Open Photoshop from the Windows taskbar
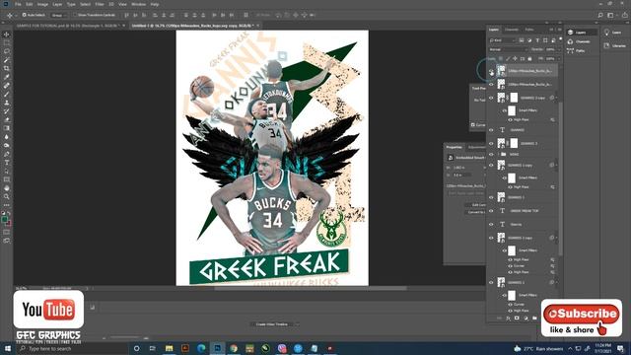This screenshot has width=631, height=355. point(217,348)
